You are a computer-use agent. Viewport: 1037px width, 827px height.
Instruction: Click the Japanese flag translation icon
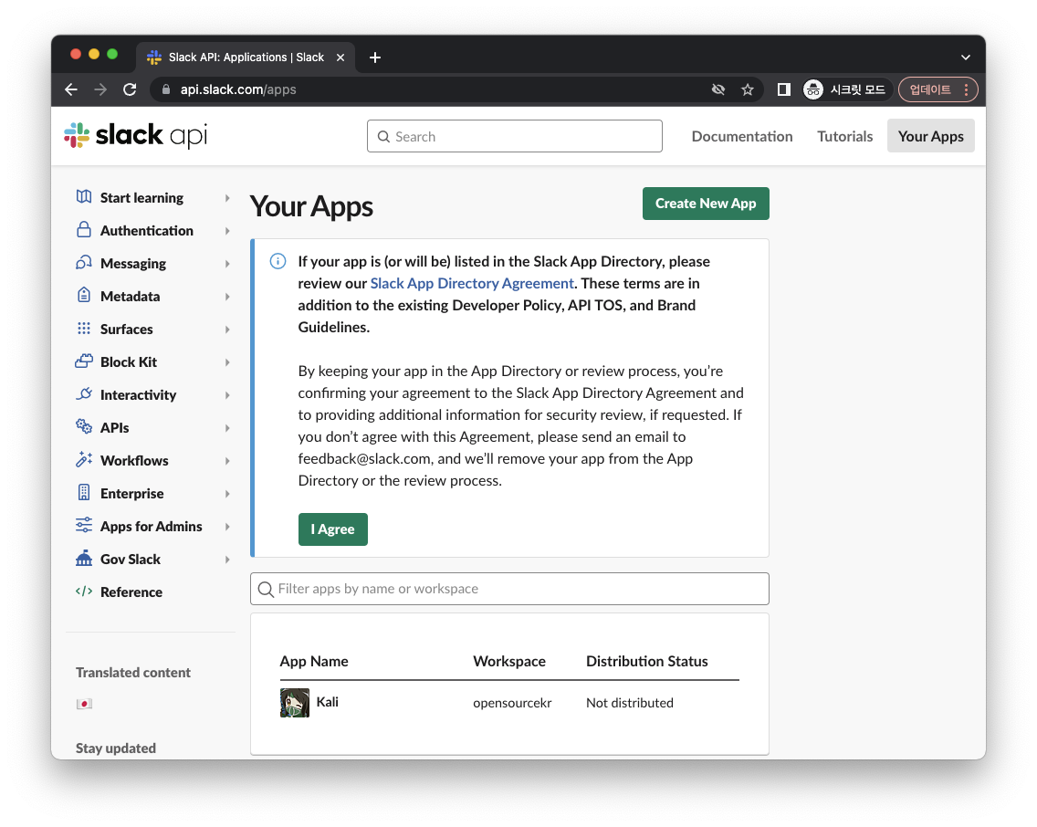84,704
